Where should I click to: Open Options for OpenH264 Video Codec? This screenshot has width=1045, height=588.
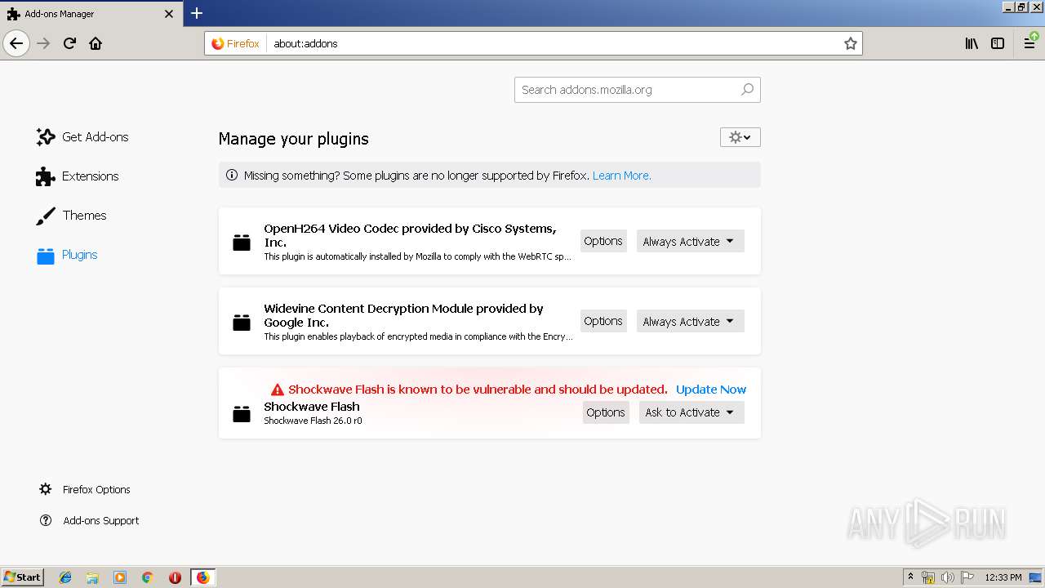(x=603, y=241)
